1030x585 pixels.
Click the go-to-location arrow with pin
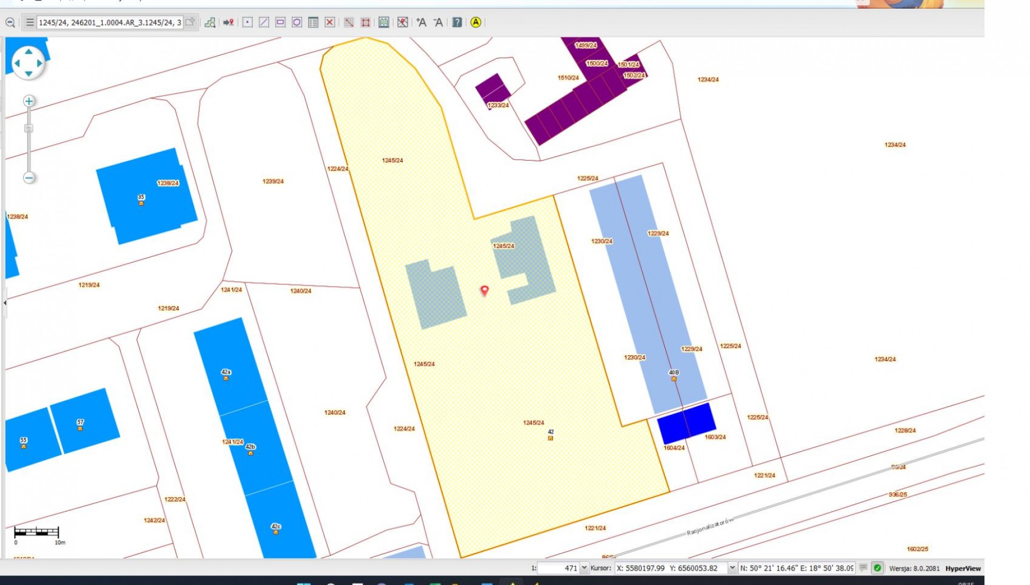tap(229, 22)
